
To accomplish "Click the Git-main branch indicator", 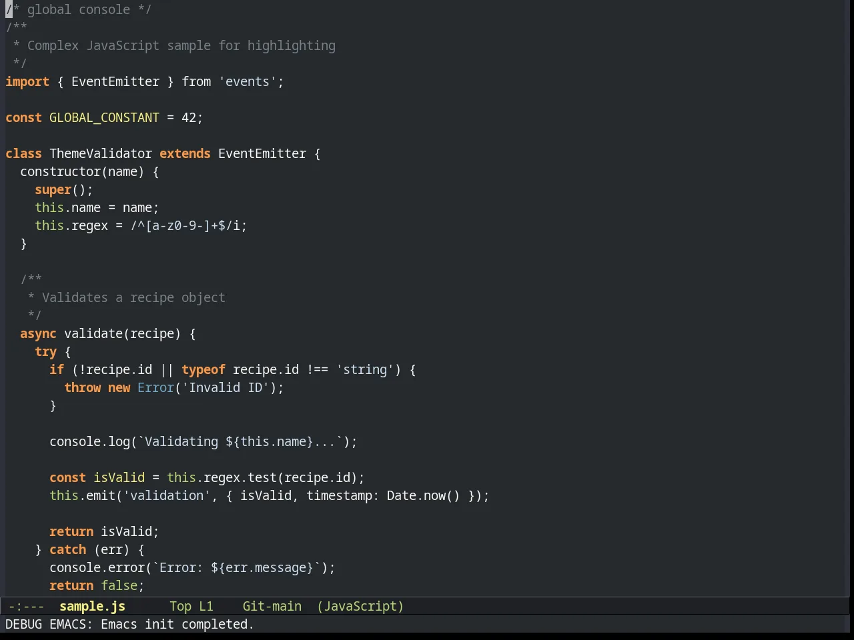I will pos(272,606).
